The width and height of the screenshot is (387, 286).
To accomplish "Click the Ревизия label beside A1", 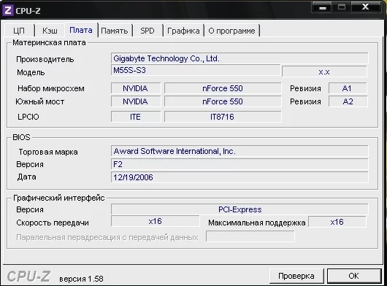I will (x=305, y=88).
